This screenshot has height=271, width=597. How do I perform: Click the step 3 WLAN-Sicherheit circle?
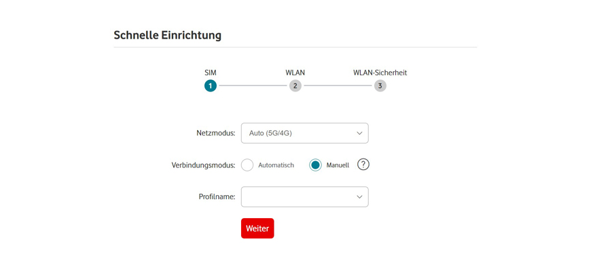click(x=380, y=86)
